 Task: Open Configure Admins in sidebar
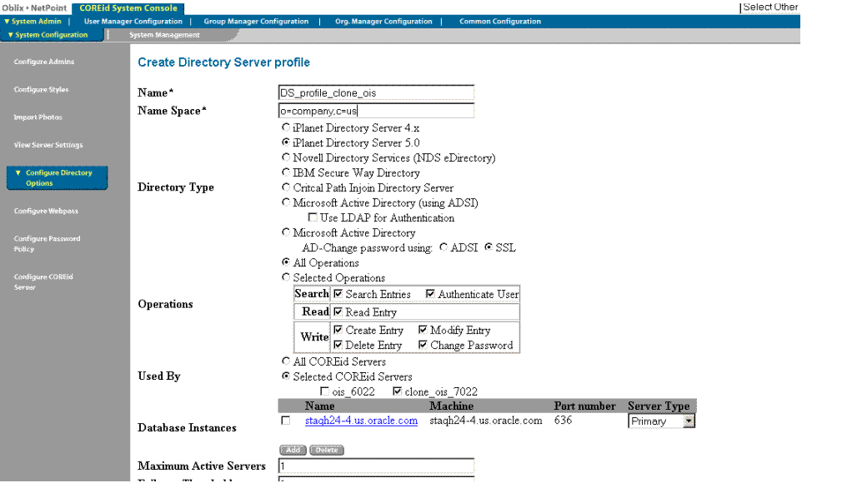tap(44, 62)
